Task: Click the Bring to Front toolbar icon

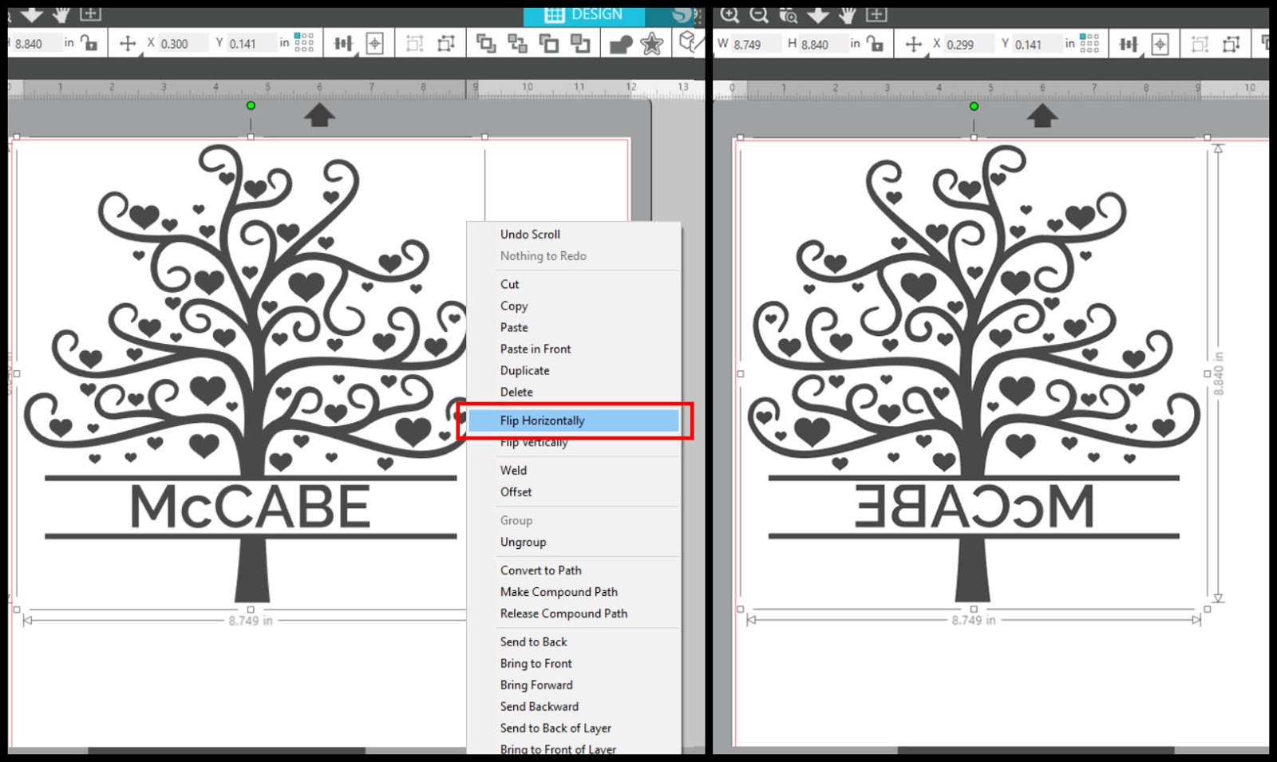Action: pos(485,43)
